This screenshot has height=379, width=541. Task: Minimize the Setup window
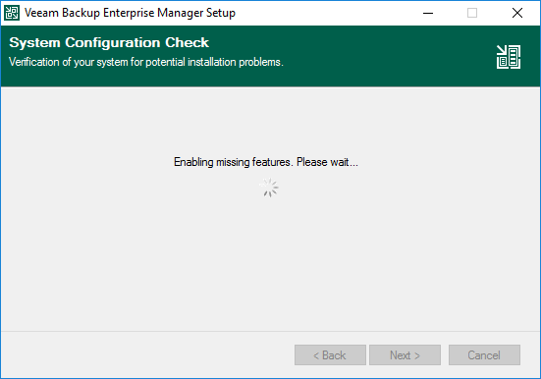(428, 13)
